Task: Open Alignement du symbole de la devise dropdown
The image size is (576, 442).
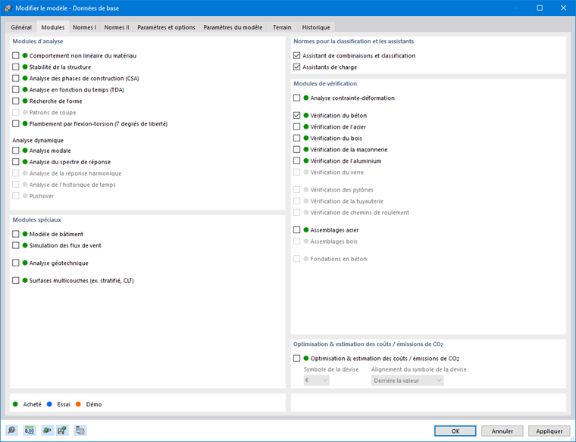Action: coord(408,381)
